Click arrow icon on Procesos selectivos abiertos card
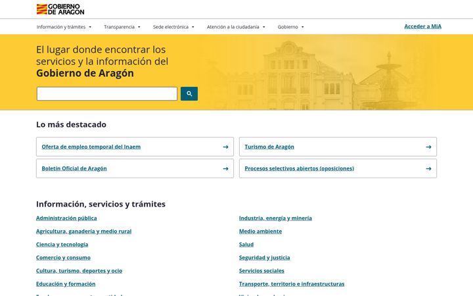Screen dimensions: 473x296 pyautogui.click(x=428, y=168)
